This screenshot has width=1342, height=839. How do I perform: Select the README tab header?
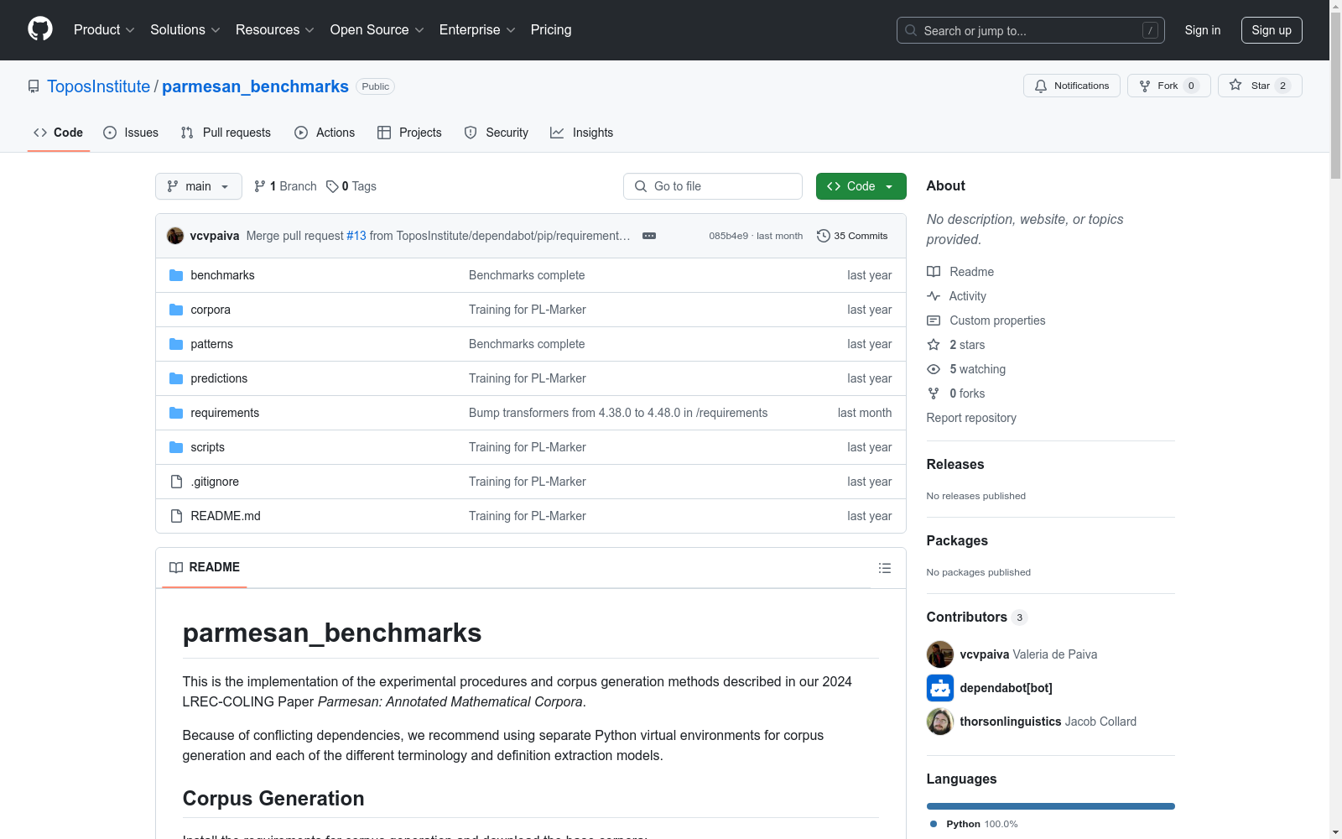205,567
